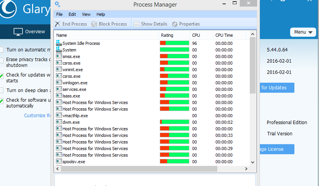Viewport: 320px width, 186px height.
Task: Open the View menu
Action: pos(86,14)
